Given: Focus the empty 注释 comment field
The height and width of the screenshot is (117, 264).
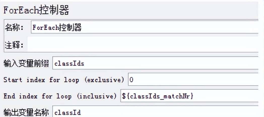Looking at the screenshot, I should pyautogui.click(x=141, y=45).
